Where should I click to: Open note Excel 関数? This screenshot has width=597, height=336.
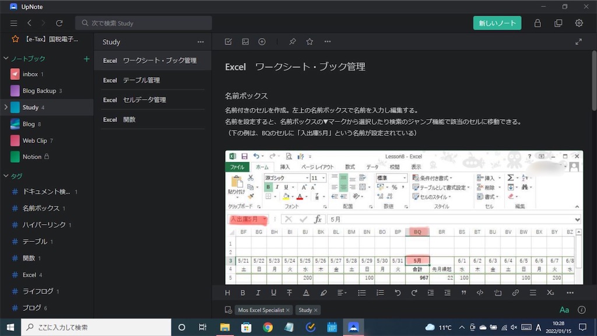(x=153, y=120)
